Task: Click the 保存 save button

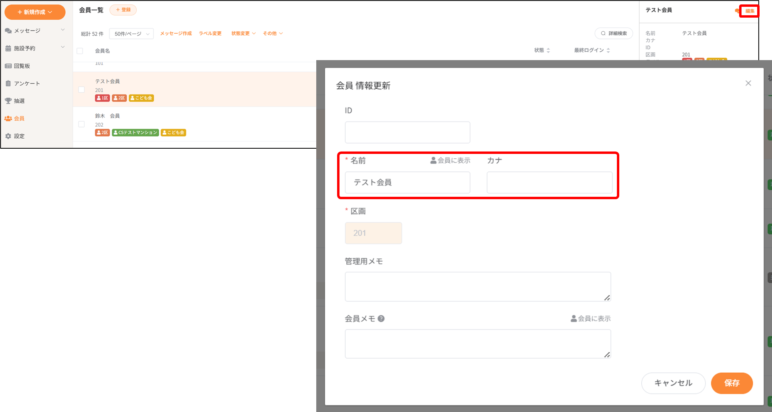Action: [x=732, y=383]
